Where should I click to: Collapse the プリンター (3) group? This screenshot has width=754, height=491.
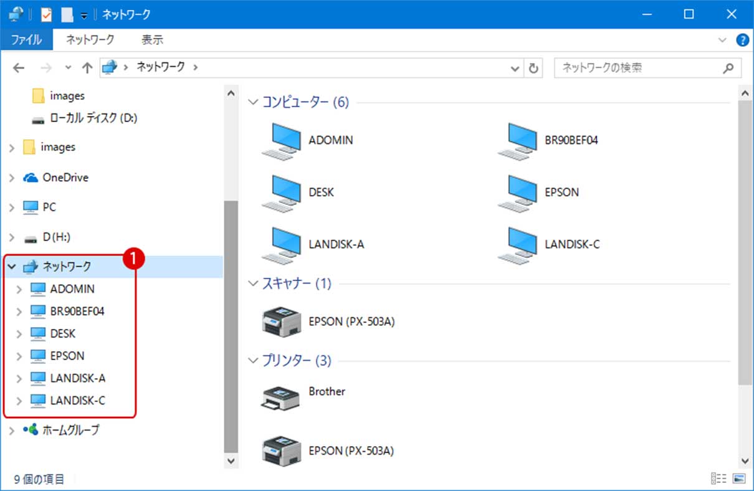(252, 360)
